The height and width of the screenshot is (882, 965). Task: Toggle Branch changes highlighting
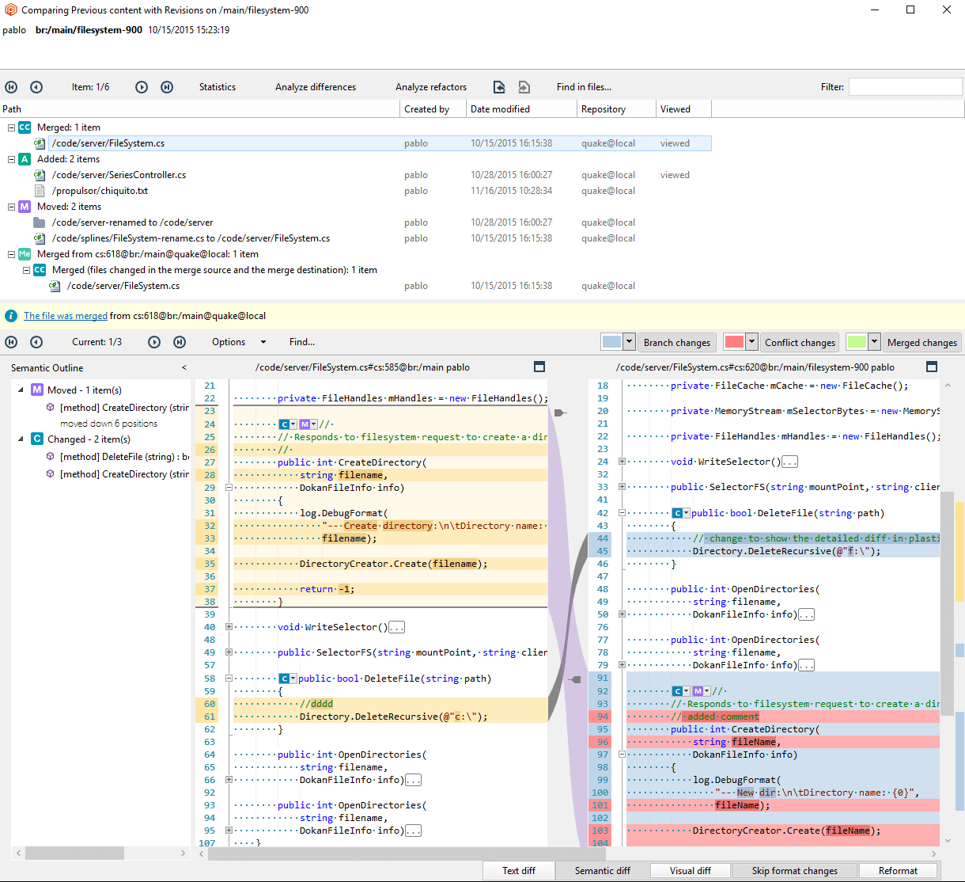(x=677, y=343)
